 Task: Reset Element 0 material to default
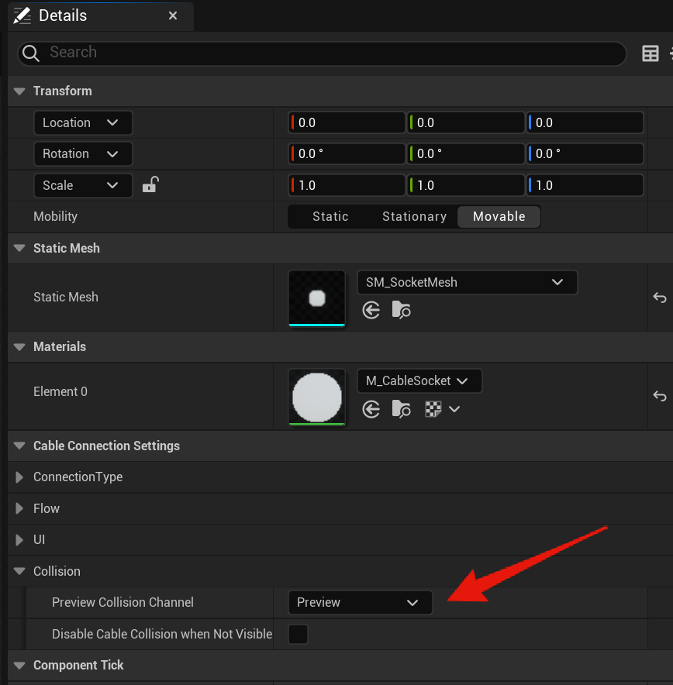[x=659, y=396]
